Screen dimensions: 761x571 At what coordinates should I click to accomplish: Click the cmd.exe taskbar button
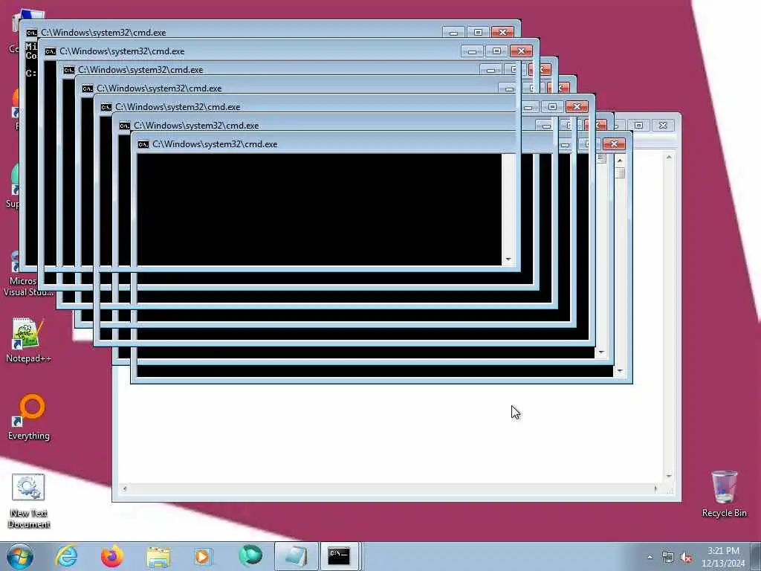[339, 556]
